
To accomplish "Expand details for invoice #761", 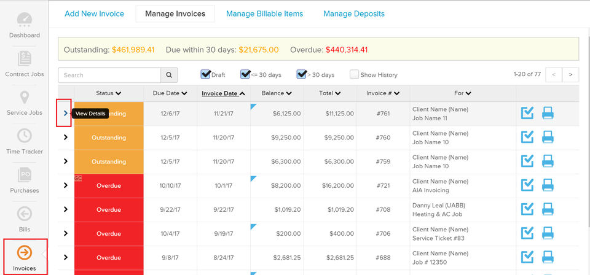I will pos(66,113).
